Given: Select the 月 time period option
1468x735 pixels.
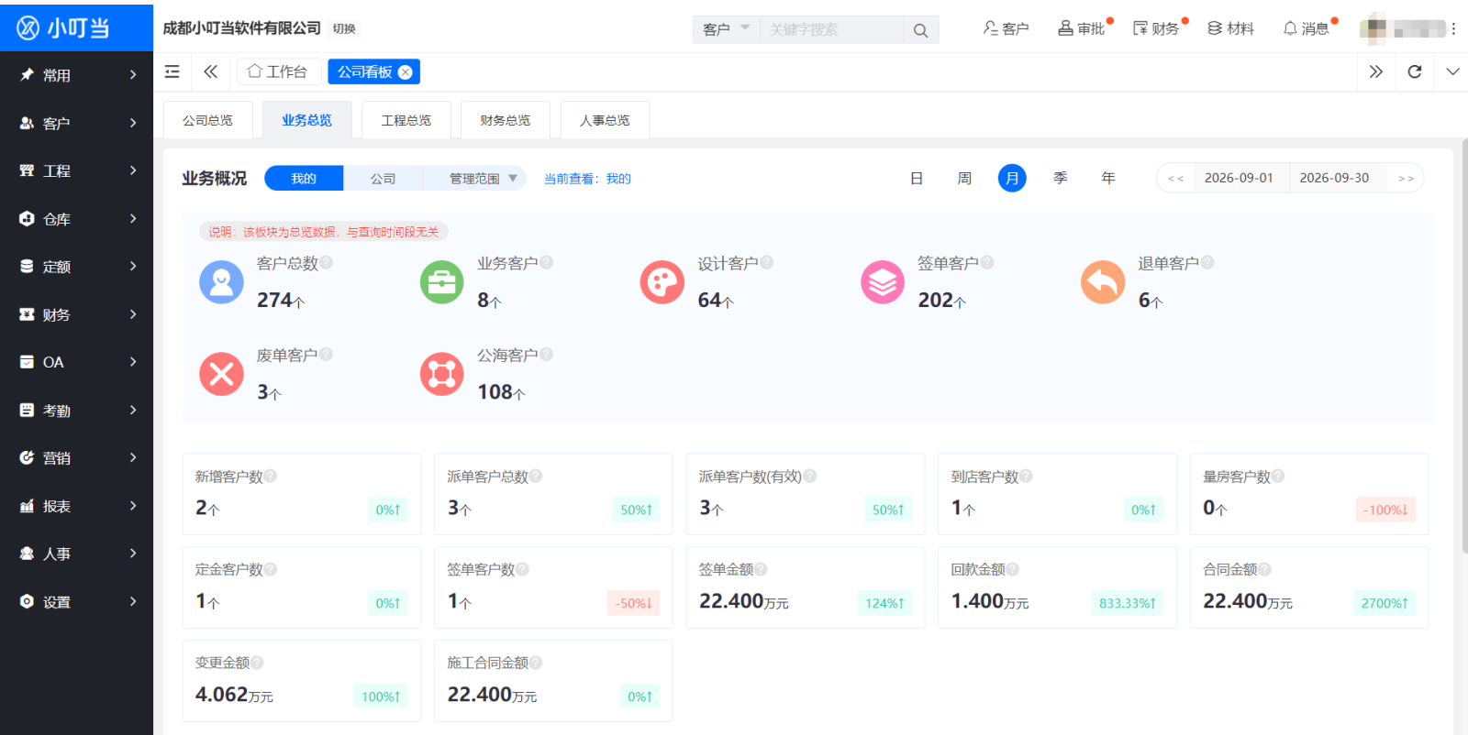Looking at the screenshot, I should [x=1012, y=178].
